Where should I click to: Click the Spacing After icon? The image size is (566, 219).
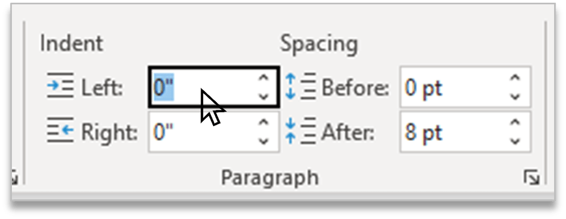click(x=300, y=132)
